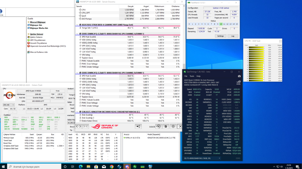Click the expand columns arrows in HWiNFO toolbar

pyautogui.click(x=78, y=126)
